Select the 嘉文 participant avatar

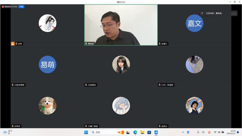click(194, 23)
